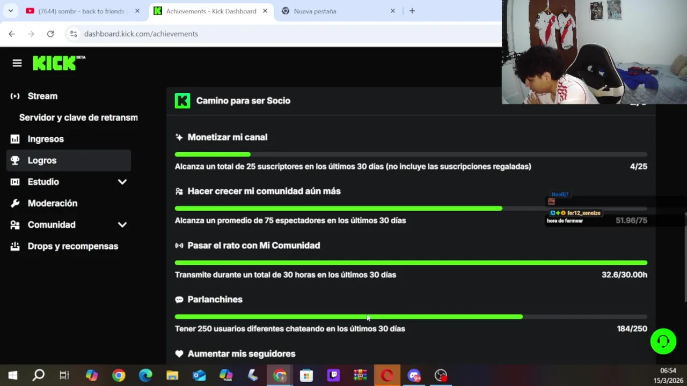Click the community icon by Hacer crecer mi comunidad
This screenshot has width=687, height=386.
tap(179, 191)
